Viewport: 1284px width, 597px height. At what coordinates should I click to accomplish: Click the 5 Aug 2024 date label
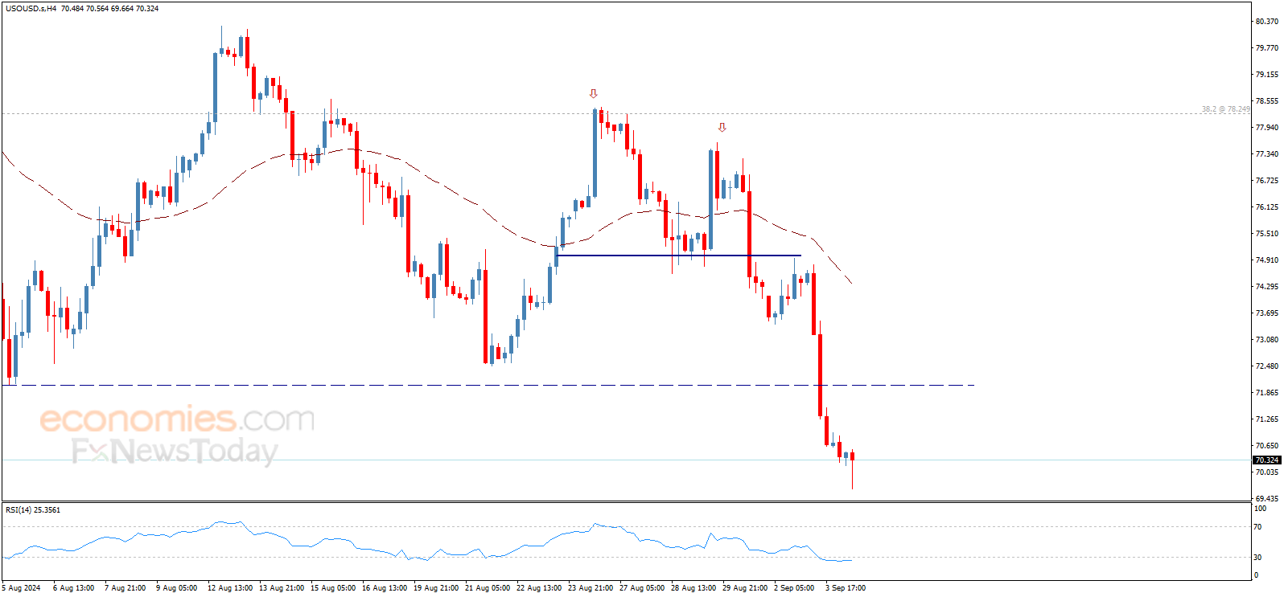click(x=22, y=588)
